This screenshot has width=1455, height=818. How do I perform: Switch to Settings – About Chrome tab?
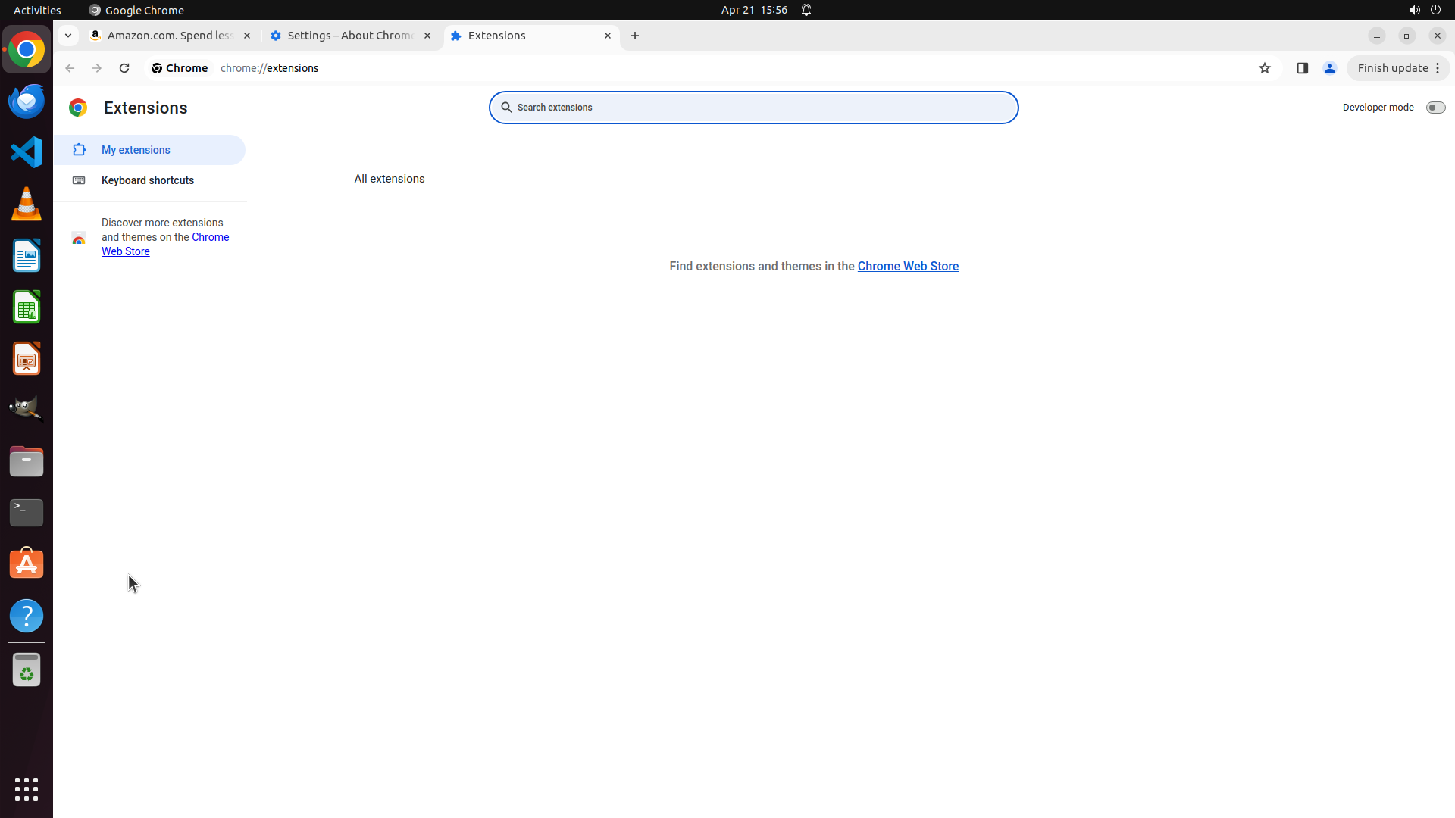tap(350, 36)
